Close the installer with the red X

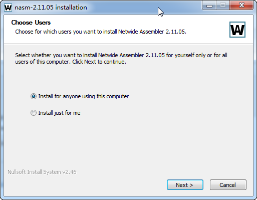pos(241,6)
